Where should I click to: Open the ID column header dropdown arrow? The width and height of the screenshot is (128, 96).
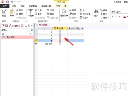(51, 28)
